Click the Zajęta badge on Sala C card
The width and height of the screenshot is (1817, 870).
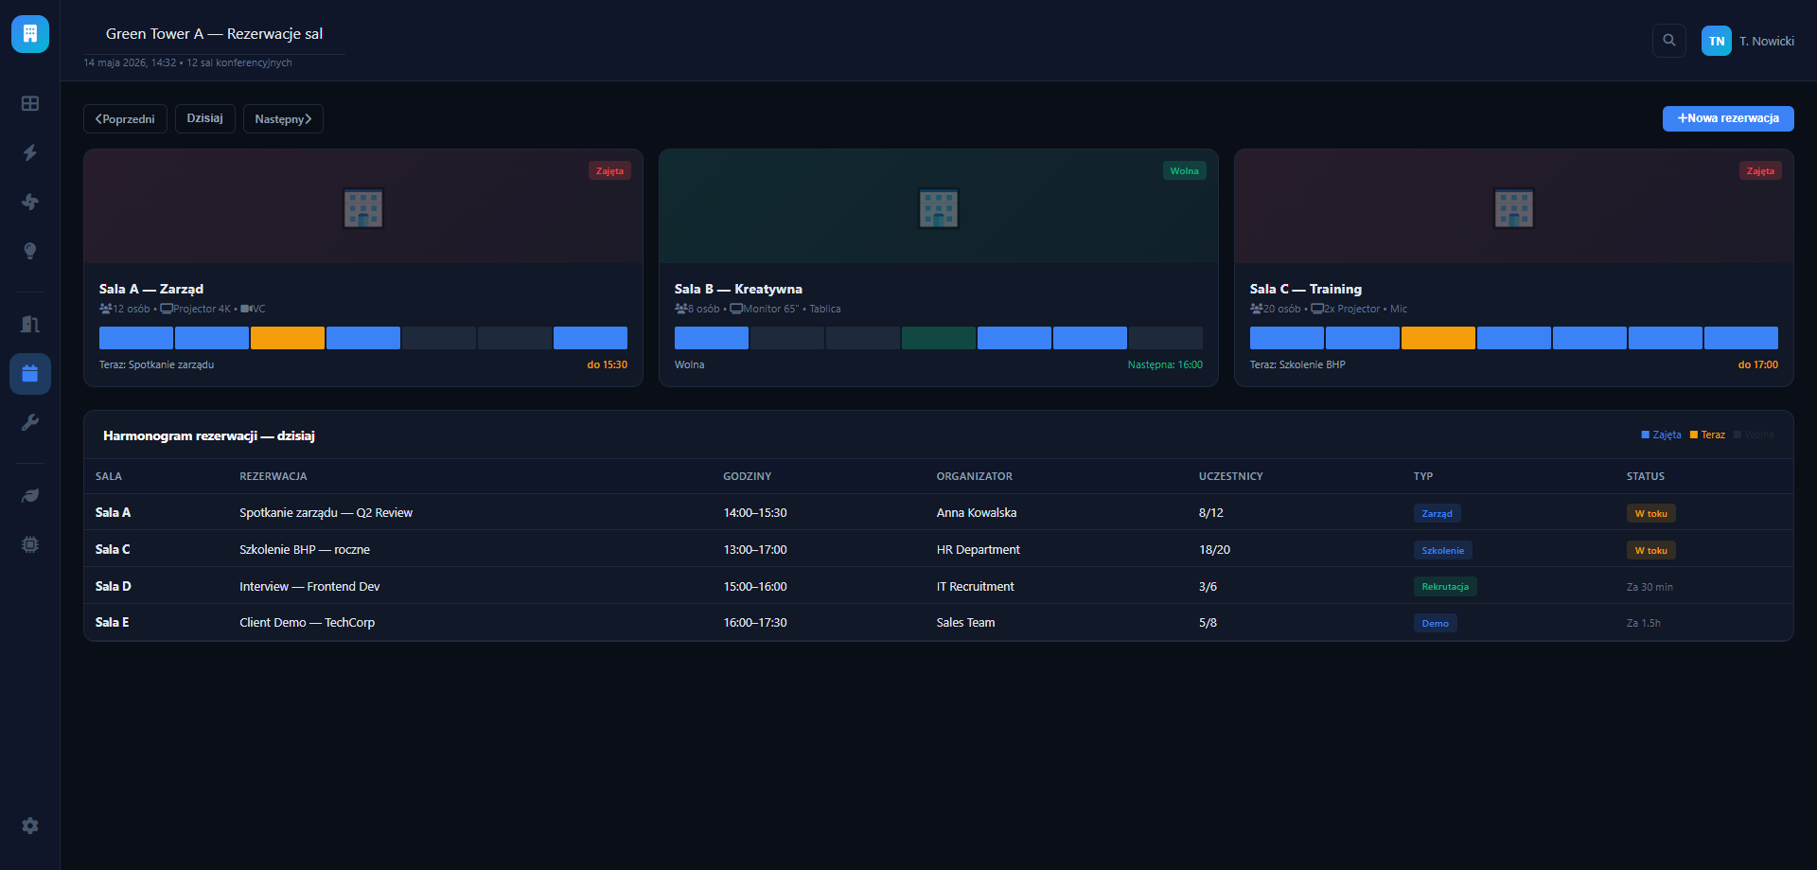click(1760, 171)
